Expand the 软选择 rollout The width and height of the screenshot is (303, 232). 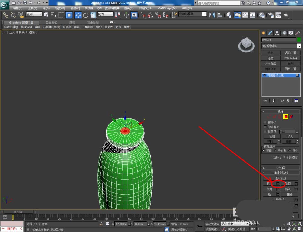(281, 168)
